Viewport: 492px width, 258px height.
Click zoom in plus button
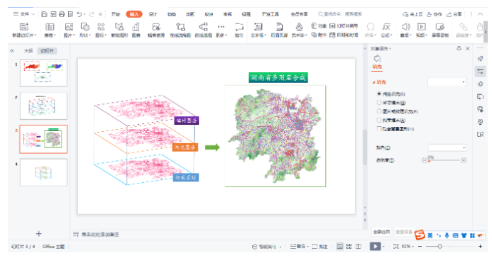click(480, 247)
